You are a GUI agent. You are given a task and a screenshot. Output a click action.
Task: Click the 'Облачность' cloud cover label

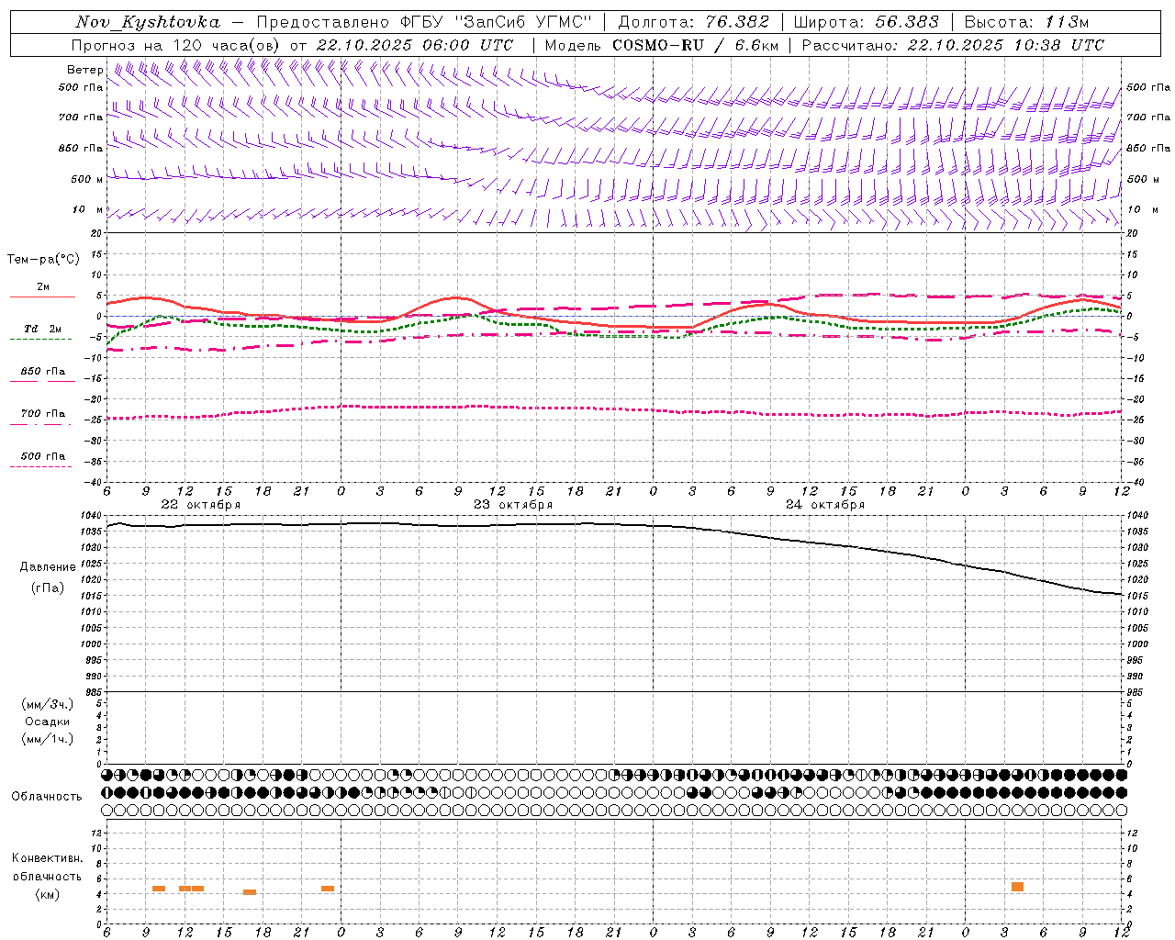pyautogui.click(x=47, y=797)
